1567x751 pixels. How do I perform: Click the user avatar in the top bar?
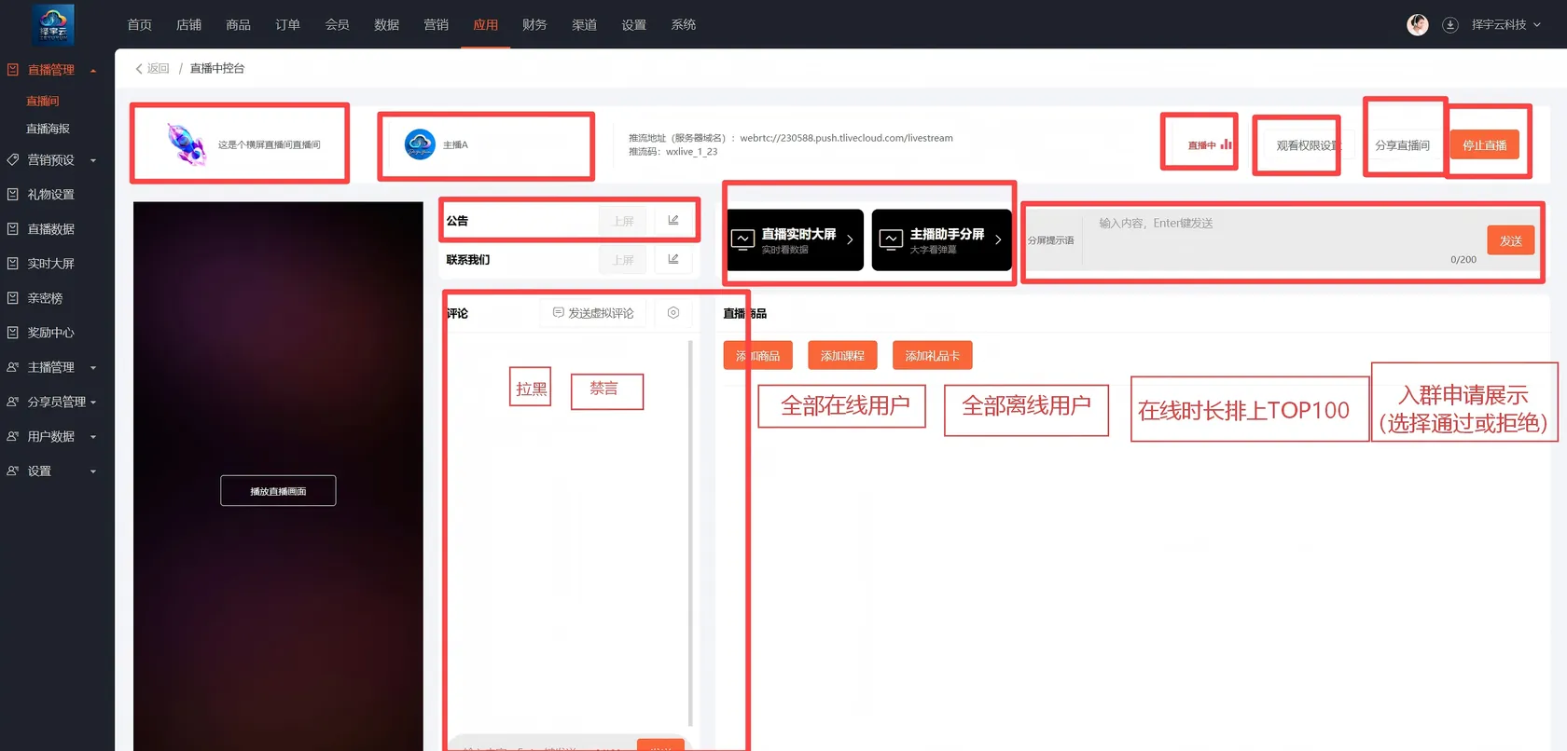(x=1418, y=25)
